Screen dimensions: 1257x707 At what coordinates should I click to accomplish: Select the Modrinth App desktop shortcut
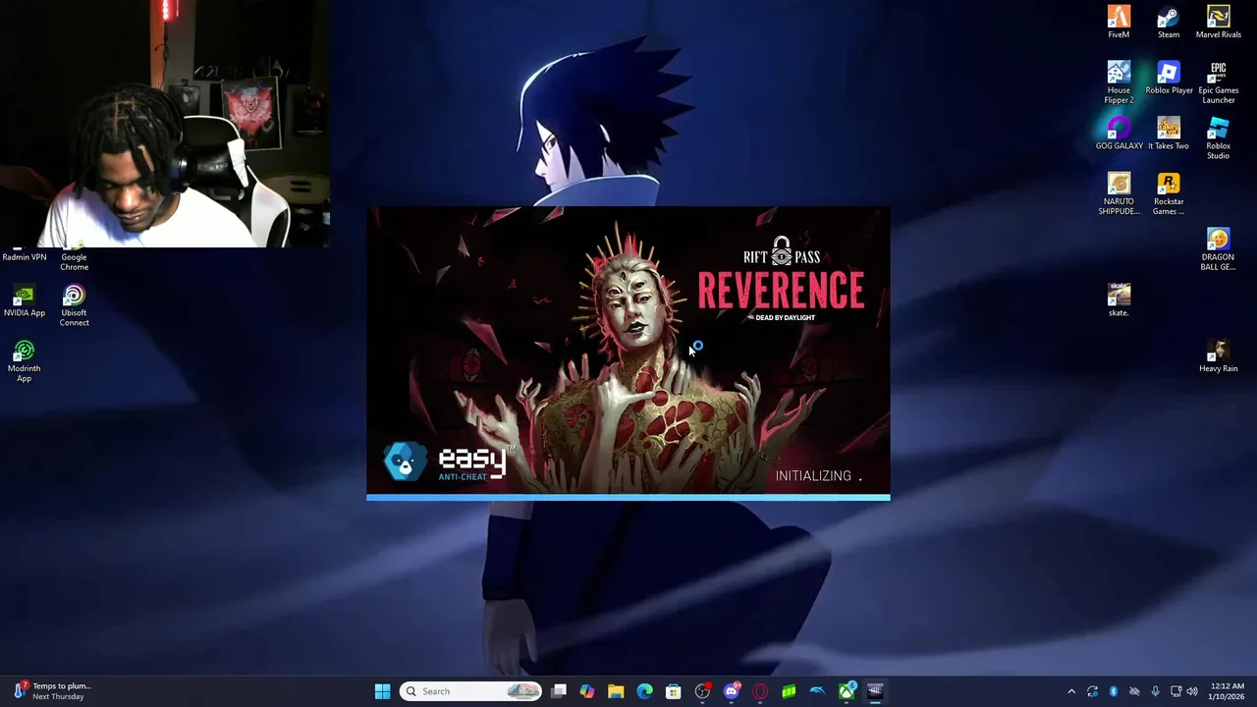(25, 361)
